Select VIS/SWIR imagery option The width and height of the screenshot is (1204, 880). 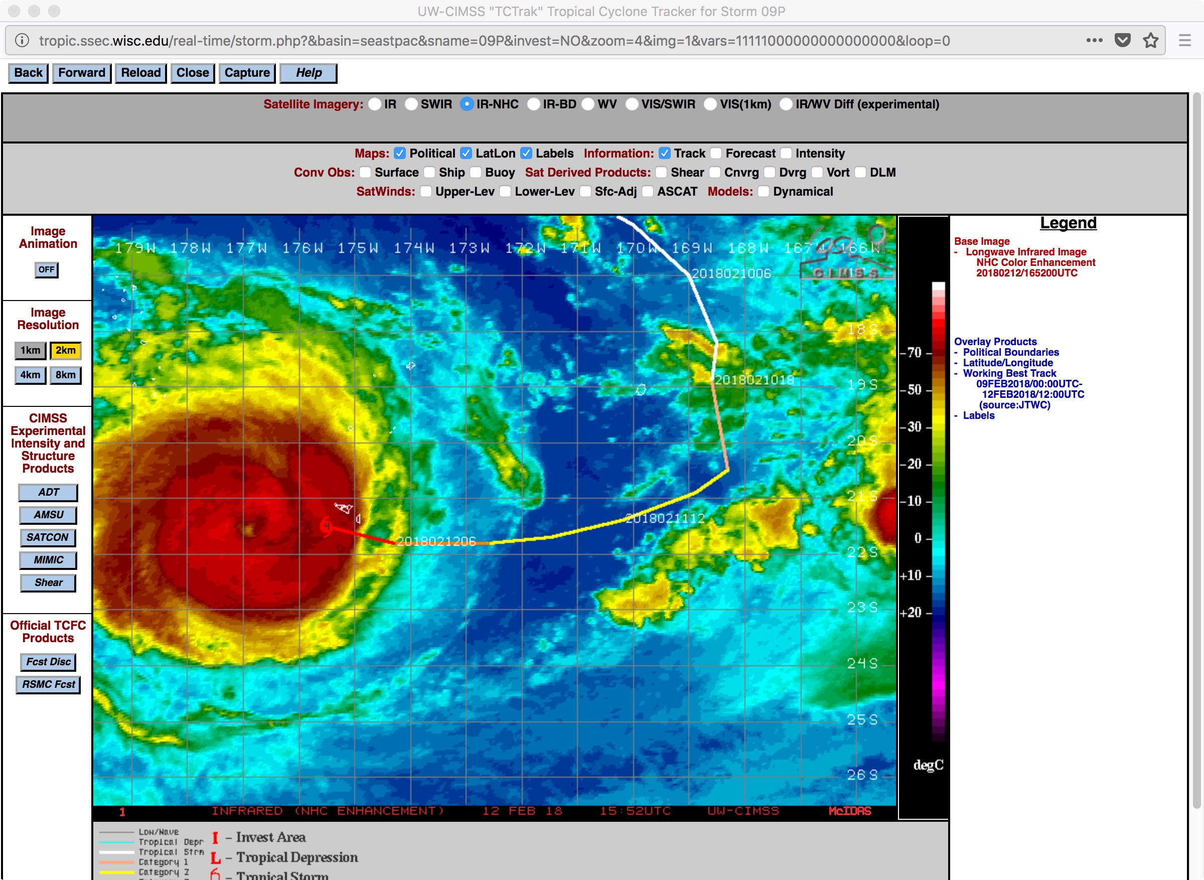(x=632, y=104)
